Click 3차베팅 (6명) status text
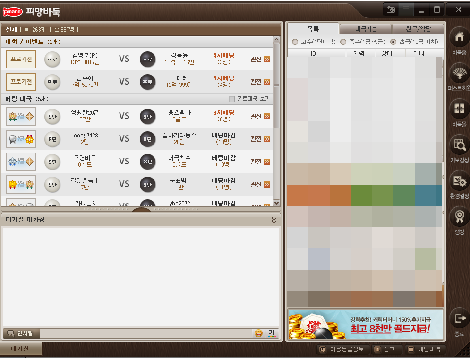Image resolution: width=470 pixels, height=358 pixels. [223, 116]
